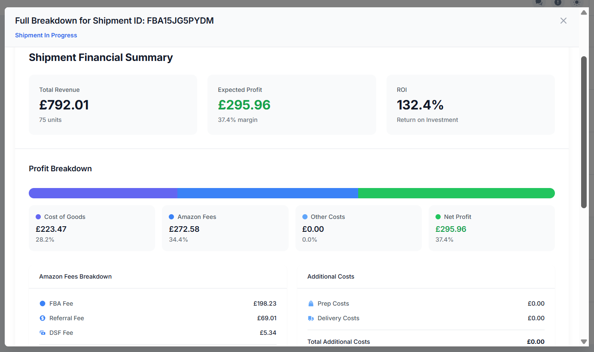Click the blue Amazon Fees bar segment
This screenshot has height=352, width=594.
tap(268, 193)
